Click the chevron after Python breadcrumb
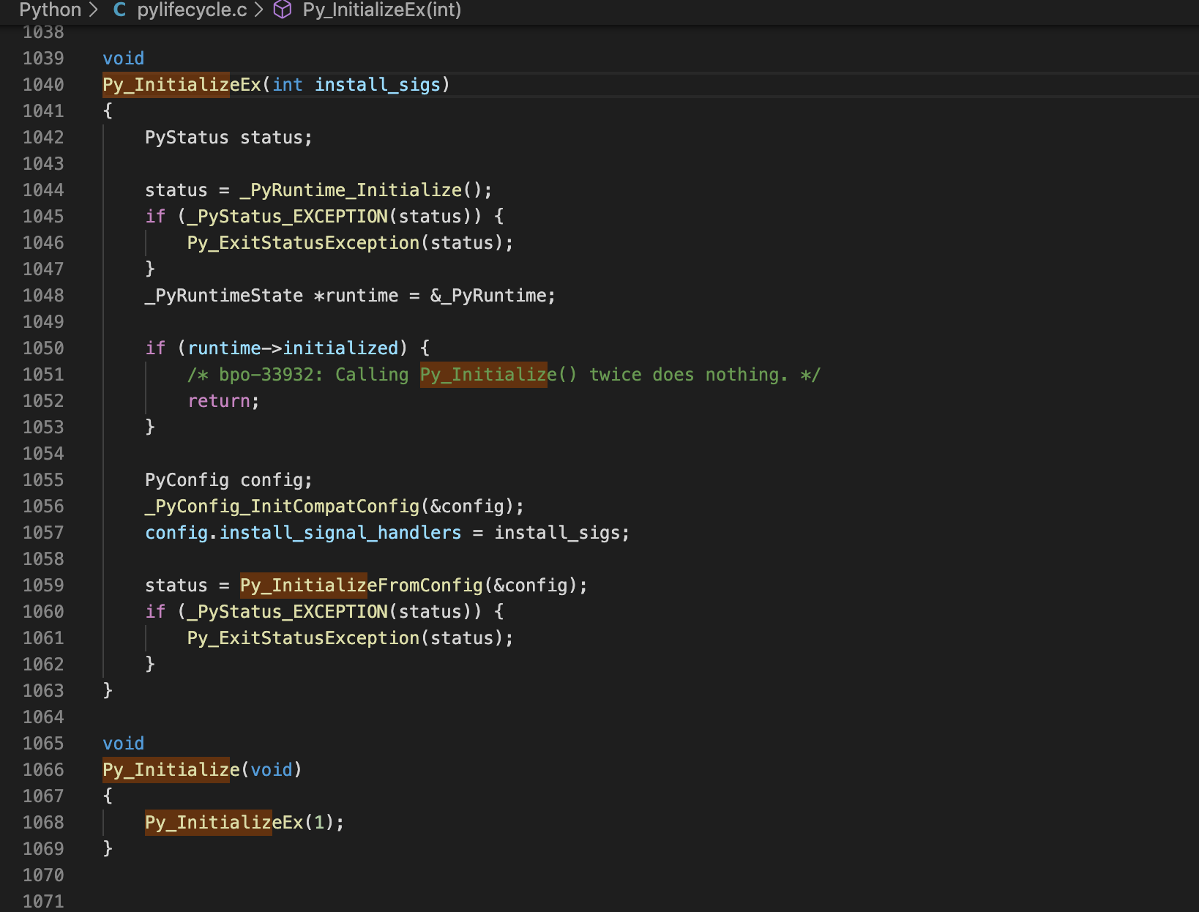1199x912 pixels. coord(93,10)
